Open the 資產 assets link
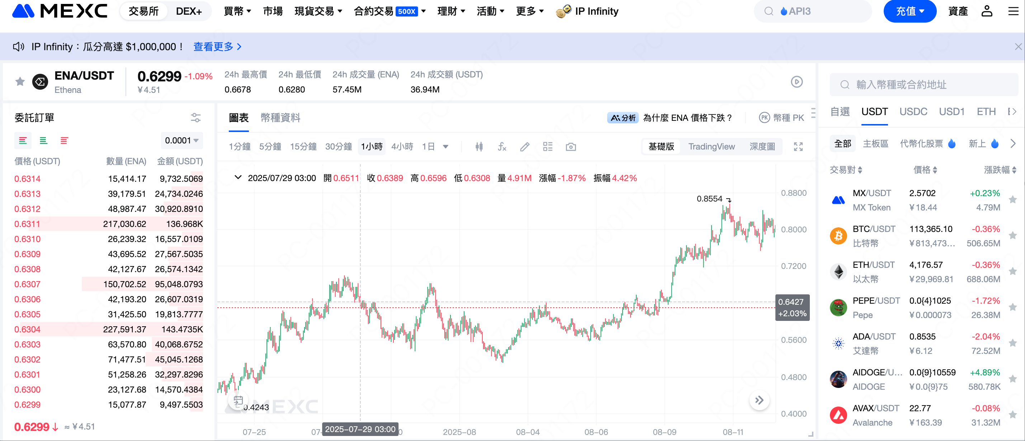The image size is (1025, 441). 958,11
